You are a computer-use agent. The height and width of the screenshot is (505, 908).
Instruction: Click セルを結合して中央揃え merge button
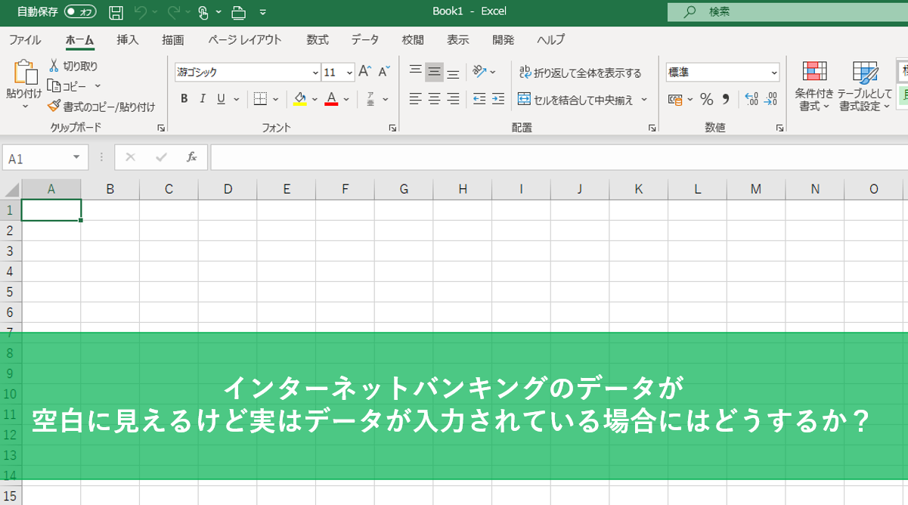coord(576,99)
